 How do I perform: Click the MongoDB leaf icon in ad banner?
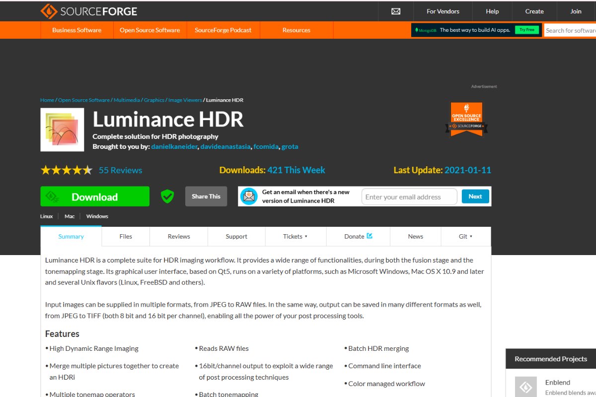point(418,30)
